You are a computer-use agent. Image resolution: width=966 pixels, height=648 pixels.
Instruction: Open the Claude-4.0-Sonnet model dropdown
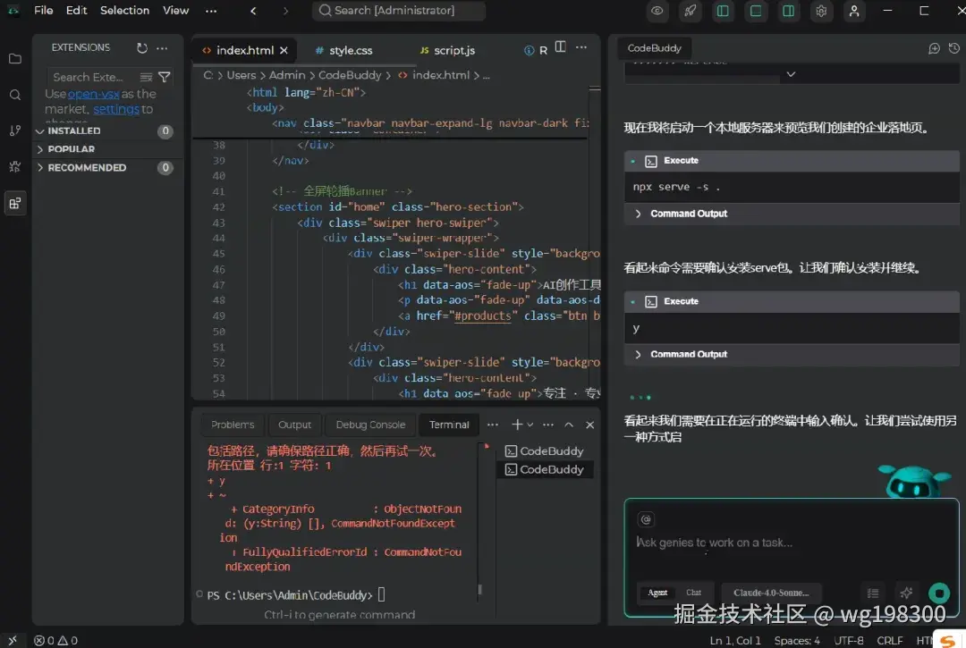point(770,593)
